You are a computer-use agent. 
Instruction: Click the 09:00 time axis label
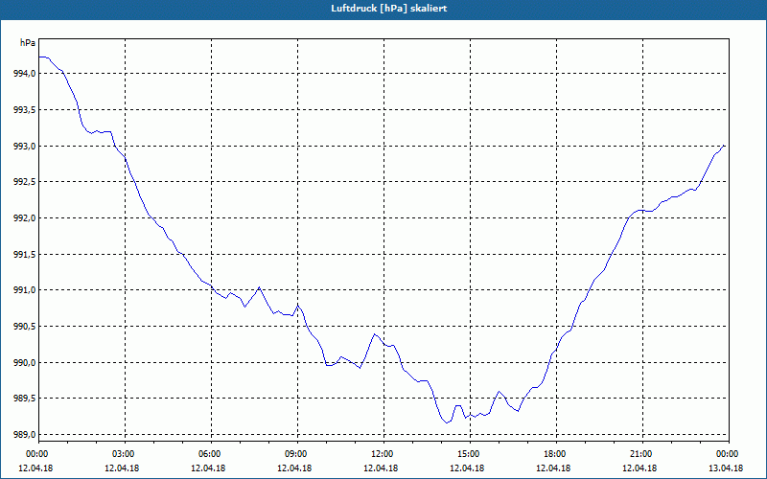click(x=297, y=454)
